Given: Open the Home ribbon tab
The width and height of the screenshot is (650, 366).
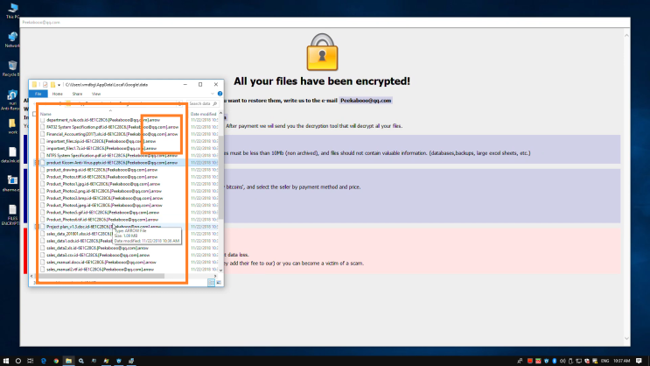Looking at the screenshot, I should [57, 94].
